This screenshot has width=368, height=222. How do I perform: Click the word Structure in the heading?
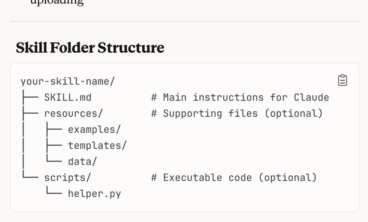tap(131, 48)
